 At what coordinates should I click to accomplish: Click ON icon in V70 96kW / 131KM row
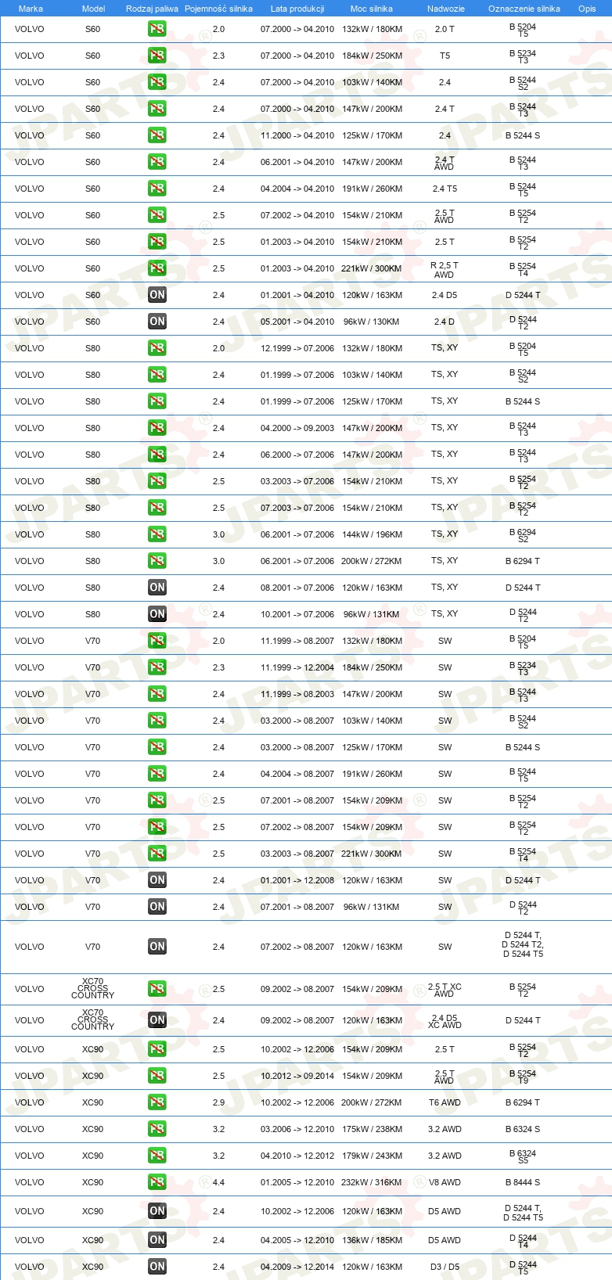157,907
